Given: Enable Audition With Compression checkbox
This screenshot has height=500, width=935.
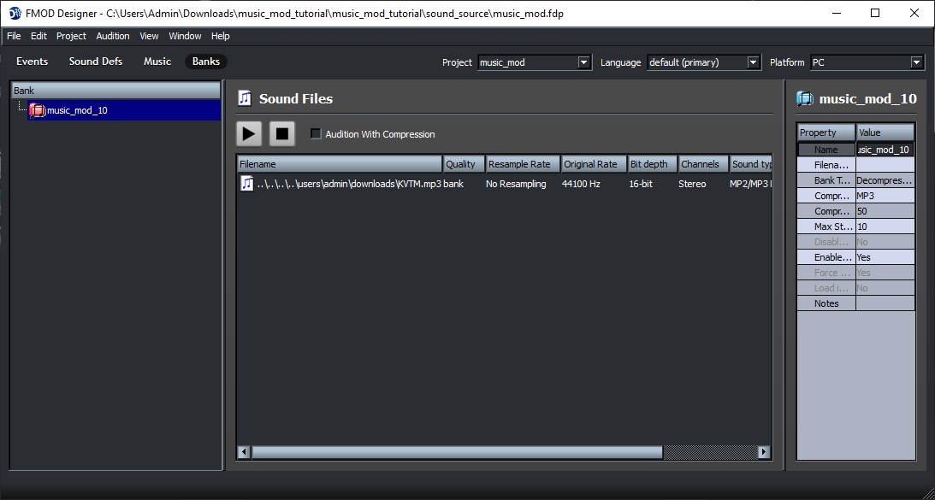Looking at the screenshot, I should point(316,134).
